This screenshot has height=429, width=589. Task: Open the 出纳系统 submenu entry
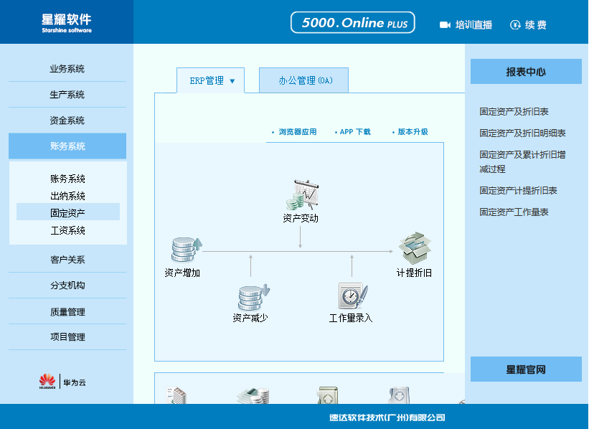click(68, 196)
